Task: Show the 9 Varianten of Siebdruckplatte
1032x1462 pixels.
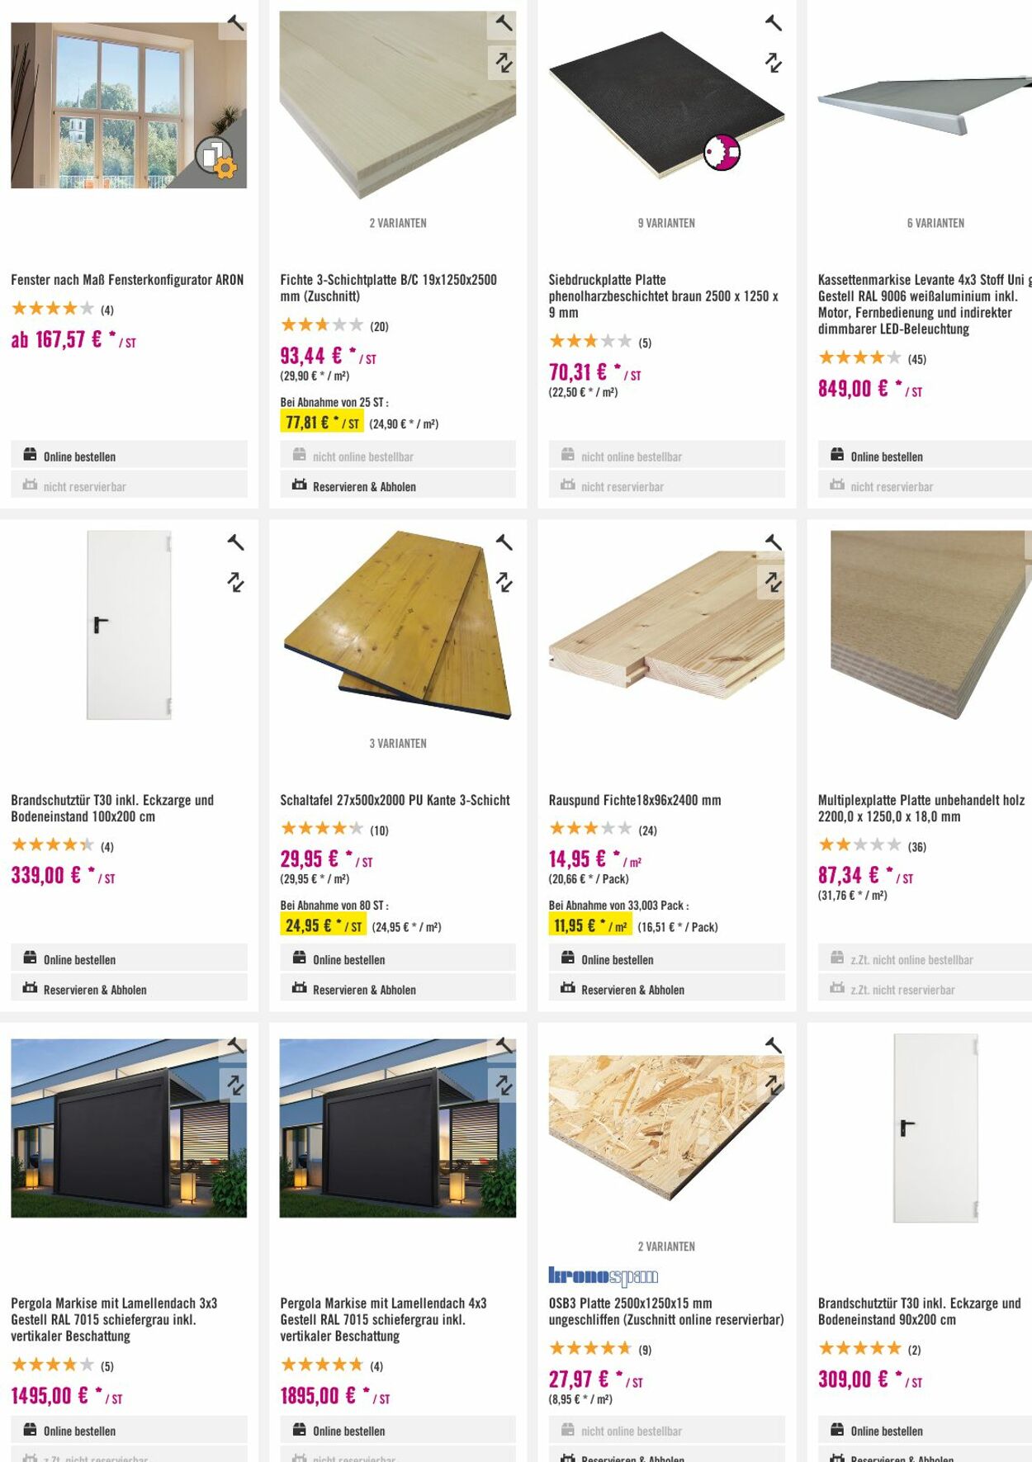Action: (666, 223)
